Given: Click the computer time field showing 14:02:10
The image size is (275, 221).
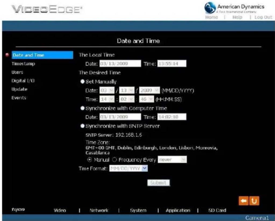Looking at the screenshot, I should coord(172,117).
